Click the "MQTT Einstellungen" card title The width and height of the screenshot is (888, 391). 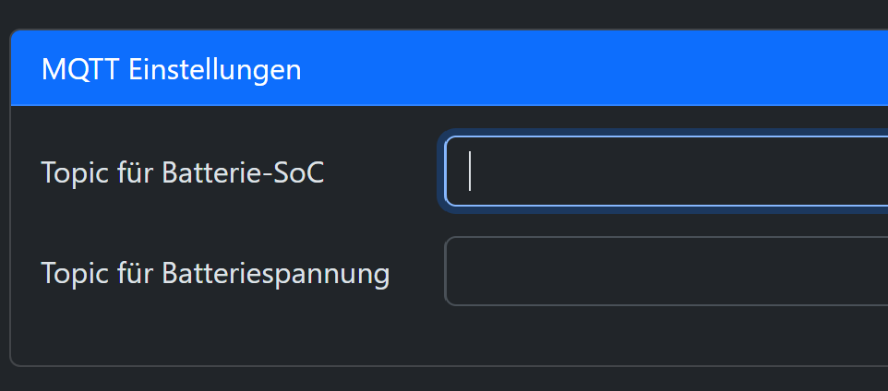(172, 69)
